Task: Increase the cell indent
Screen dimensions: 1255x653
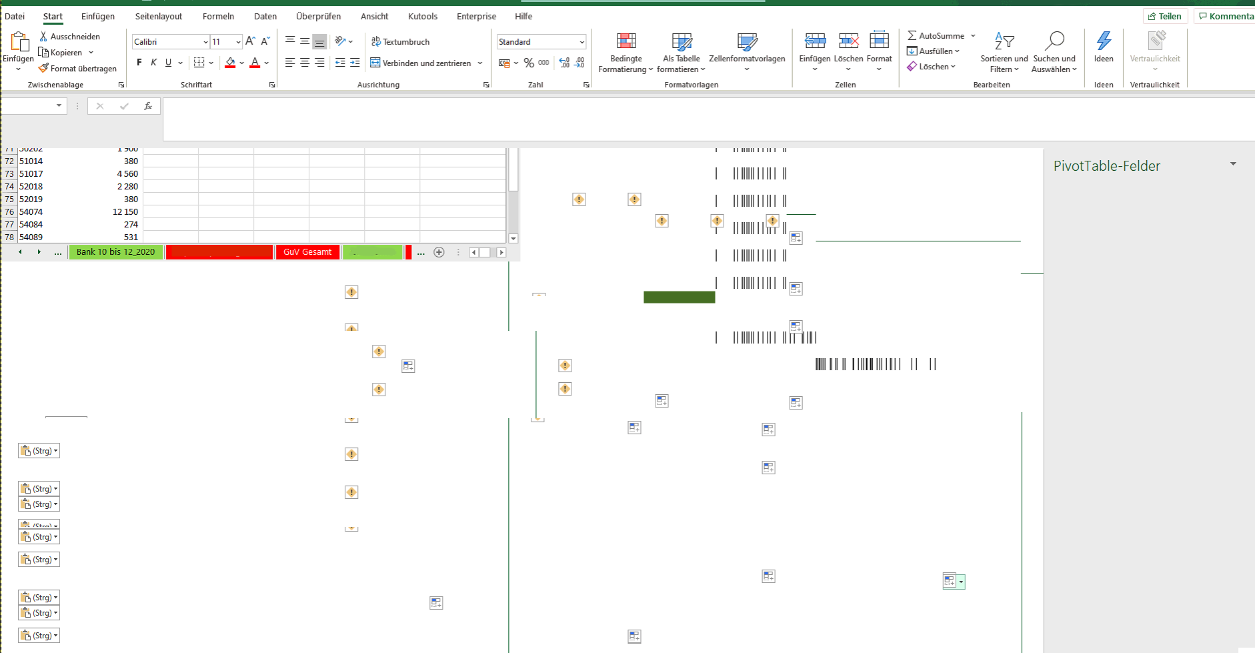Action: tap(355, 63)
